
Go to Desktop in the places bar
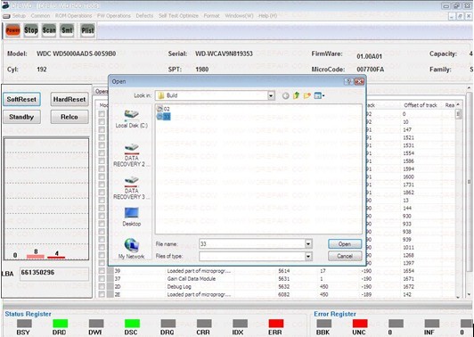point(132,217)
